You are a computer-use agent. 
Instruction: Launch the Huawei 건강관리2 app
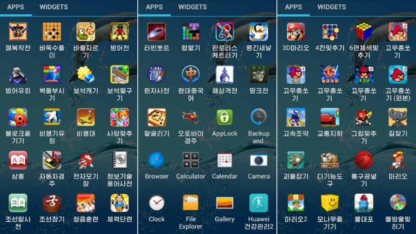pyautogui.click(x=259, y=203)
